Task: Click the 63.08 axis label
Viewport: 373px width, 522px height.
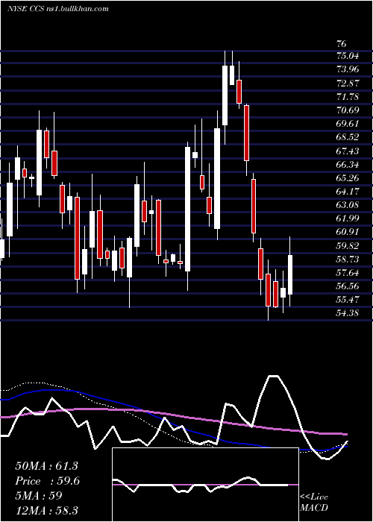Action: (x=348, y=205)
